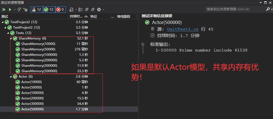273x119 pixels.
Task: Click the '1-500000 Prime number include 41538' output
Action: 202,50
